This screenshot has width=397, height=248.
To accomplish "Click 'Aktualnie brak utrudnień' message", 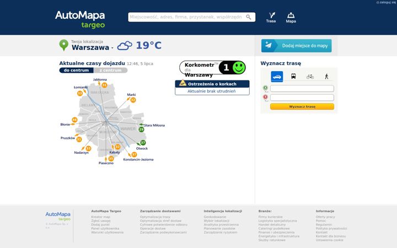I will (211, 91).
